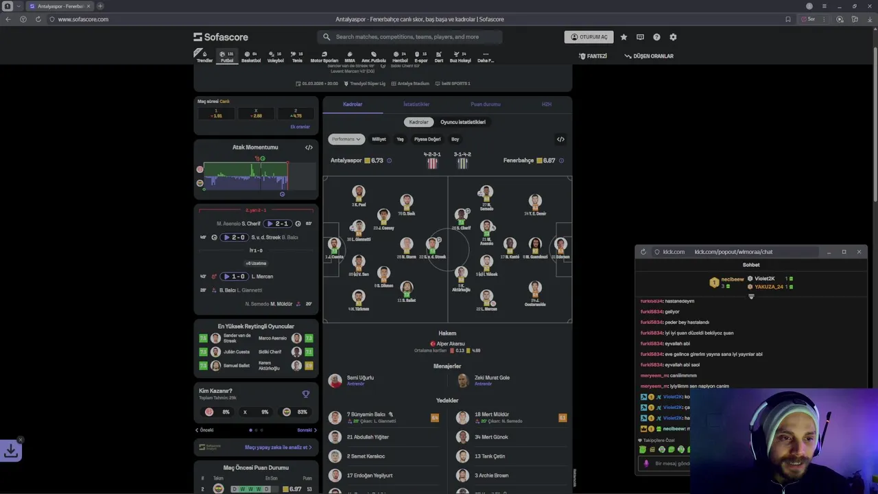Screen dimensions: 878x494
Task: Go to Önceki card
Action: click(x=204, y=430)
